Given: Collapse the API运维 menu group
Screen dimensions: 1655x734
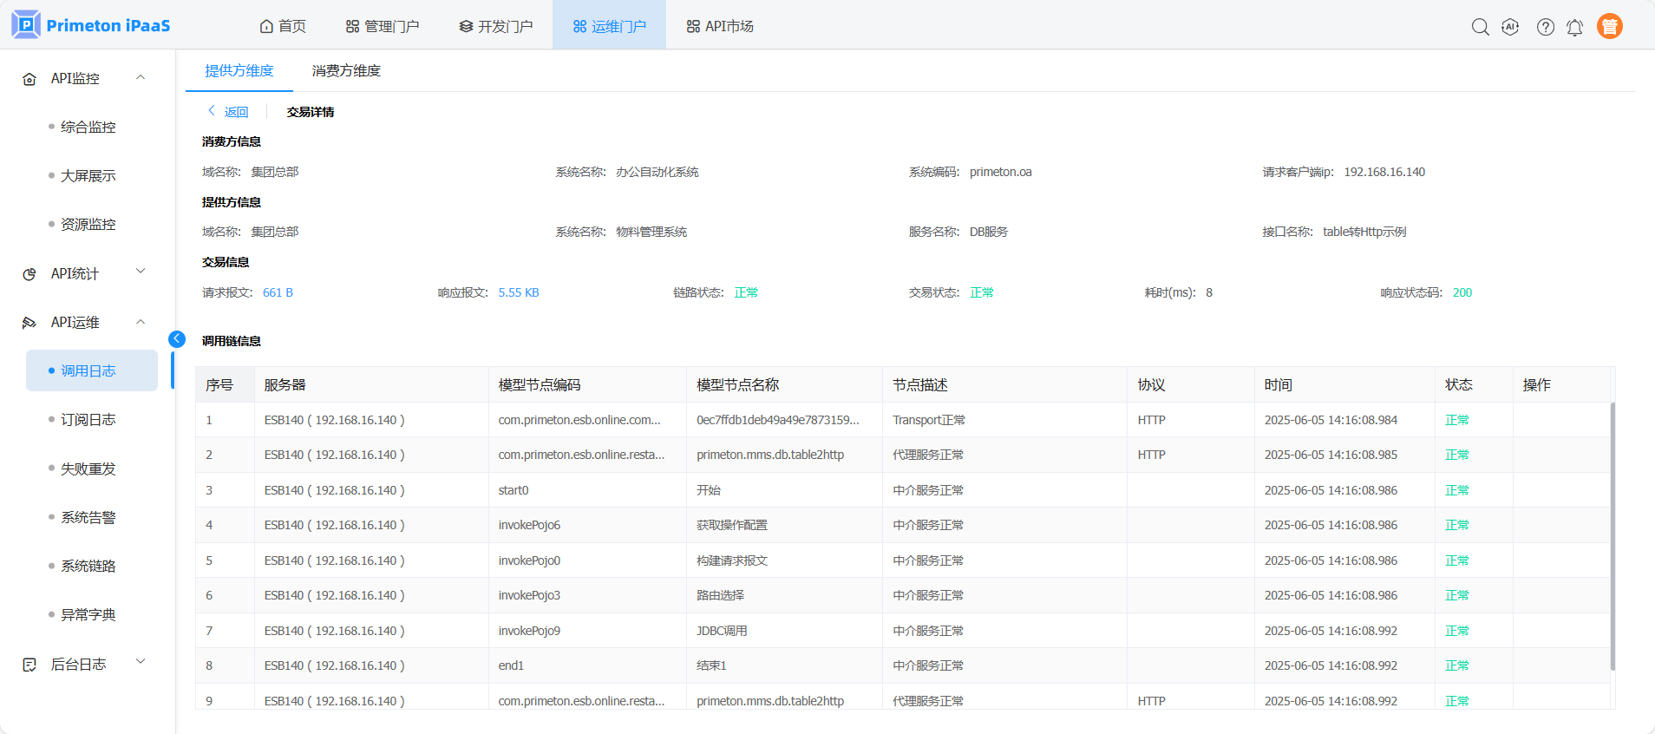Looking at the screenshot, I should click(141, 322).
